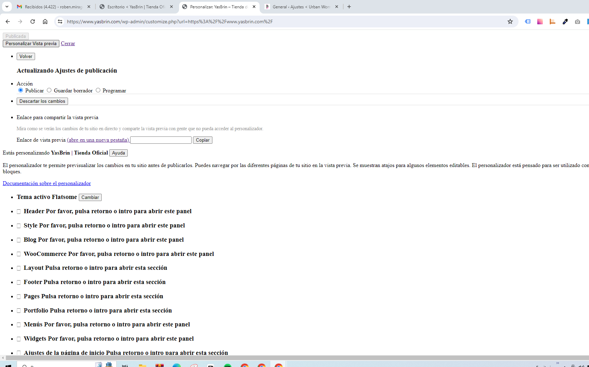This screenshot has height=367, width=589.
Task: Bookmark this page with the star
Action: (x=510, y=22)
